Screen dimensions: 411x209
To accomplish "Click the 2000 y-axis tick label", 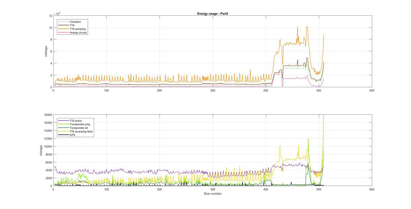I will click(x=48, y=178).
